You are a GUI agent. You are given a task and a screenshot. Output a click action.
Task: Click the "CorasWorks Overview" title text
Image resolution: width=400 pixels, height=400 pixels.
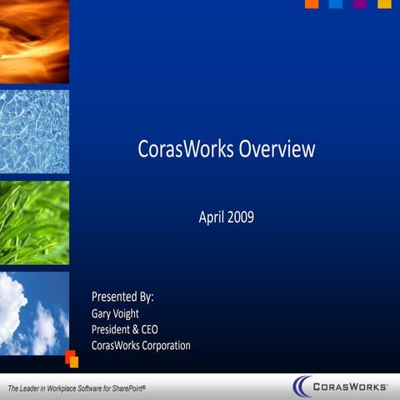click(x=227, y=149)
